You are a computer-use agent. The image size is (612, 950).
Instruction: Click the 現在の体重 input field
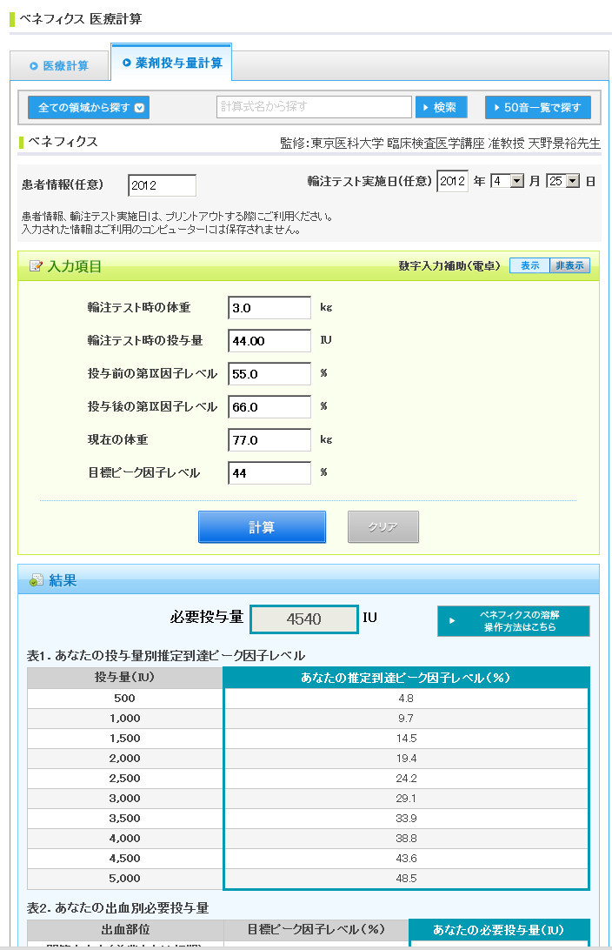click(x=269, y=440)
